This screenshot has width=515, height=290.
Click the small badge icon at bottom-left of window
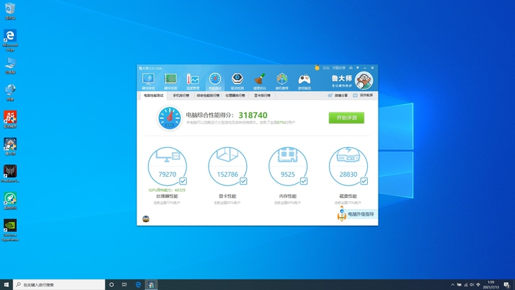pos(146,219)
